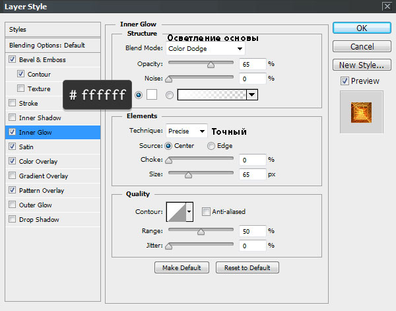This screenshot has height=311, width=396.
Task: Enable the Gradient Overlay checkbox
Action: click(12, 176)
